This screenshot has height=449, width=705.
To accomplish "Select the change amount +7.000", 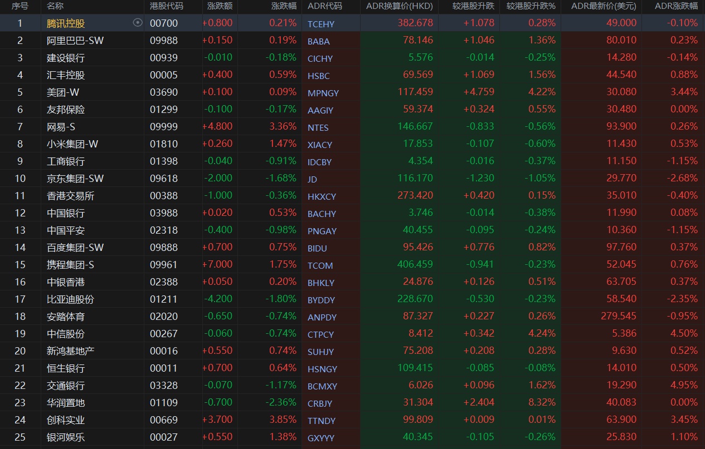I will point(217,264).
